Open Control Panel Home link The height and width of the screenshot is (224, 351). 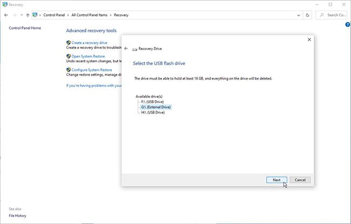point(25,28)
